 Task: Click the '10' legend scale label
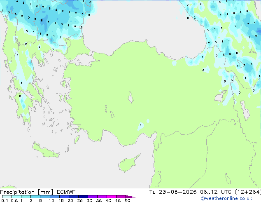(x=51, y=200)
